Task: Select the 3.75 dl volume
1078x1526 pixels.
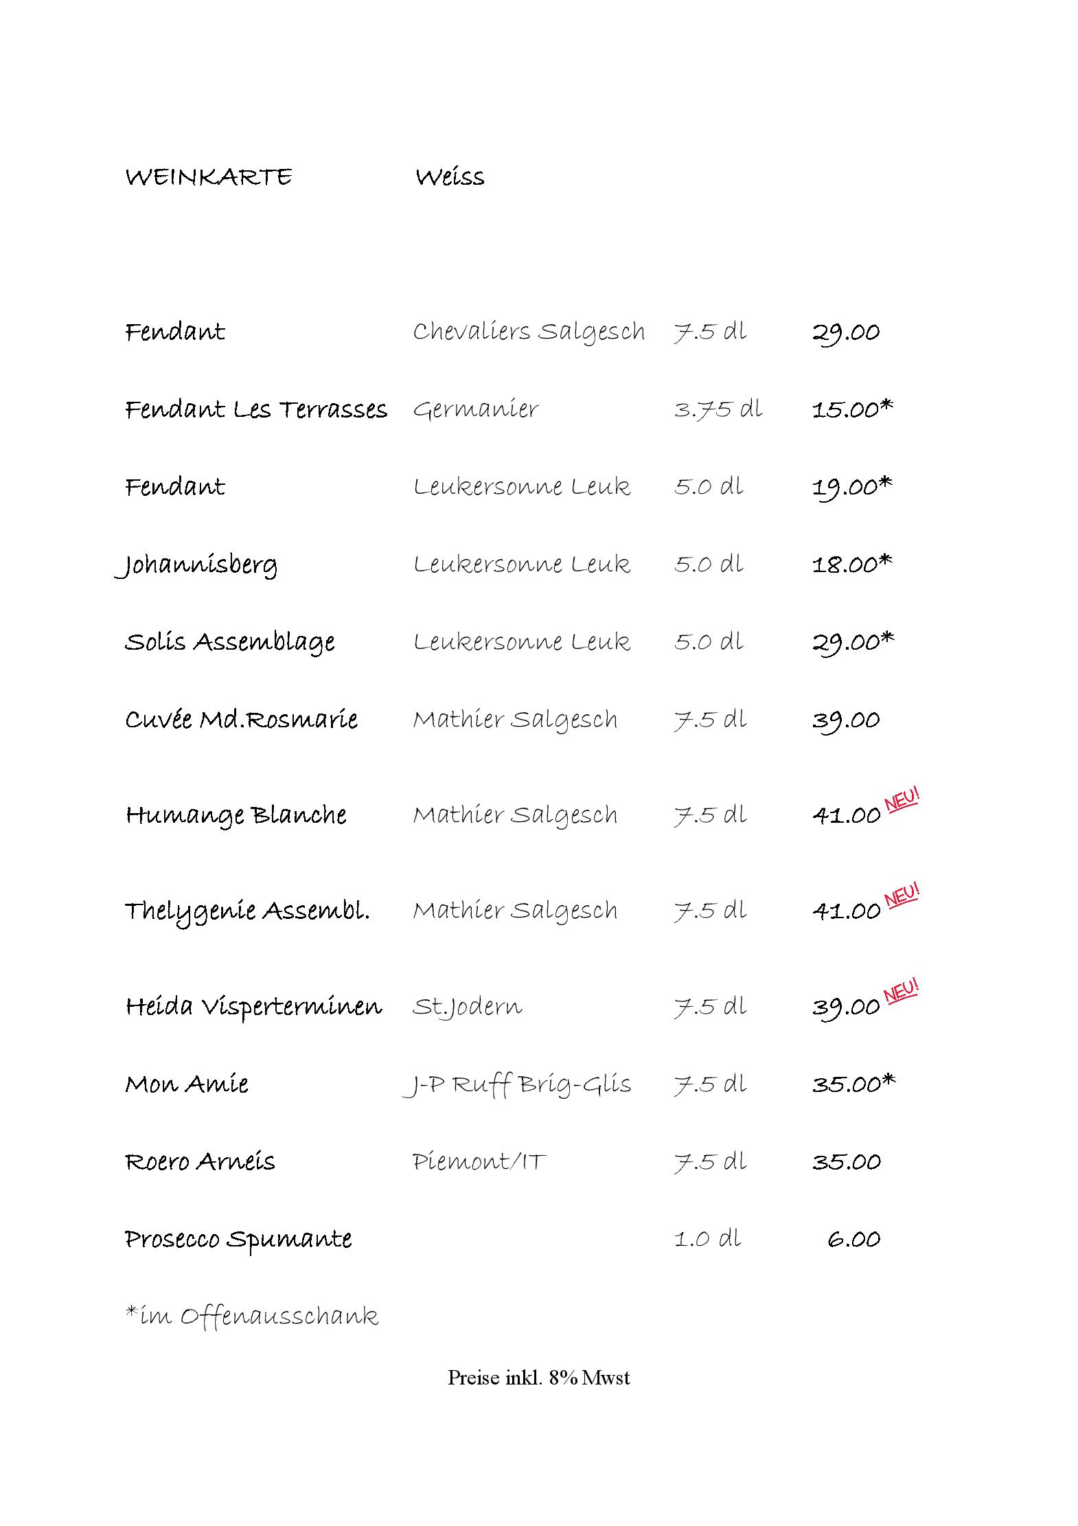Action: click(x=718, y=410)
